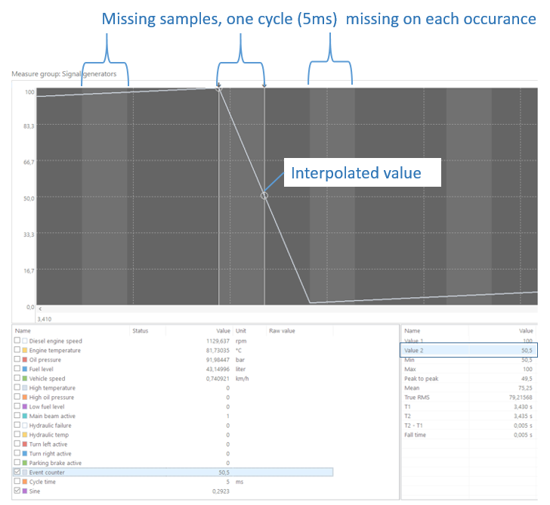This screenshot has height=505, width=550.
Task: Check the Diesel engine speed checkbox
Action: [17, 340]
